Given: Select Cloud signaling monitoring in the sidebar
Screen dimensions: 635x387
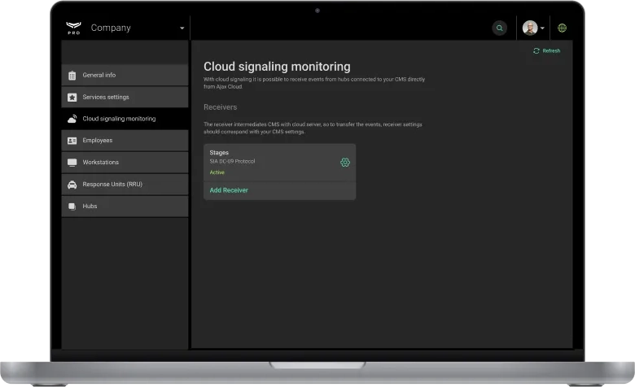Looking at the screenshot, I should pos(119,119).
